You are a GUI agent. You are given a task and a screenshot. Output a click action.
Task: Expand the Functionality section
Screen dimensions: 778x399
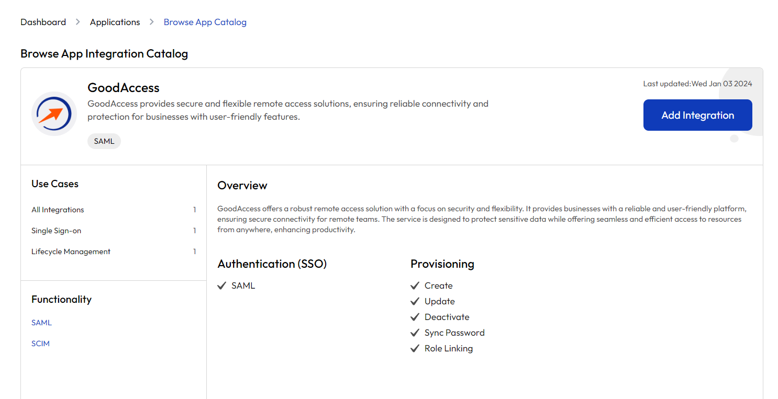coord(61,299)
